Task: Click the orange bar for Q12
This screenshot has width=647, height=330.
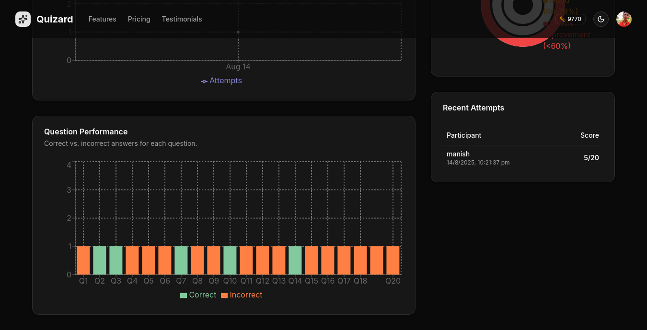Action: click(x=263, y=260)
